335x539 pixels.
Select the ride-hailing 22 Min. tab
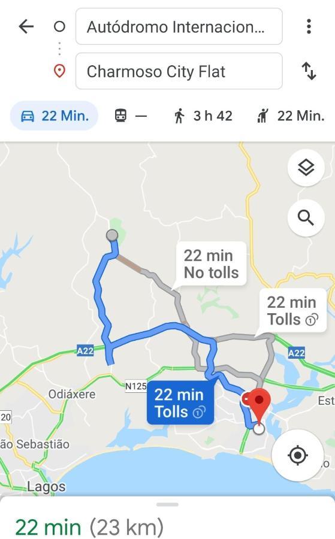(x=291, y=116)
